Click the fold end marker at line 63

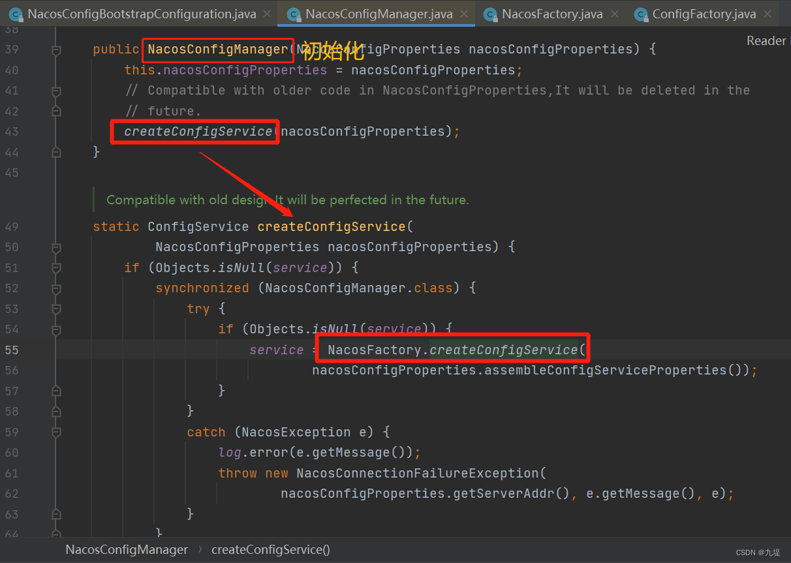tap(56, 514)
